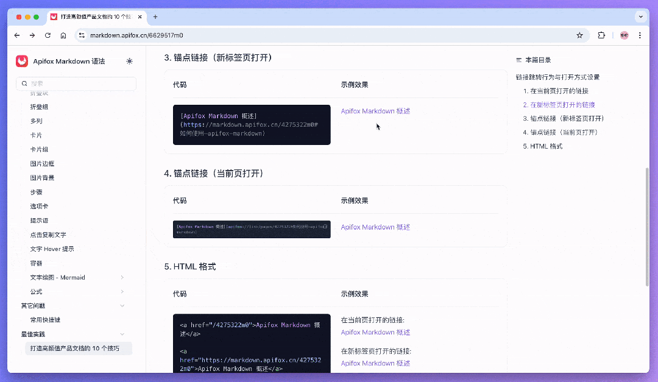Screen dimensions: 658x382
Task: Close the current browser tab
Action: coord(140,17)
